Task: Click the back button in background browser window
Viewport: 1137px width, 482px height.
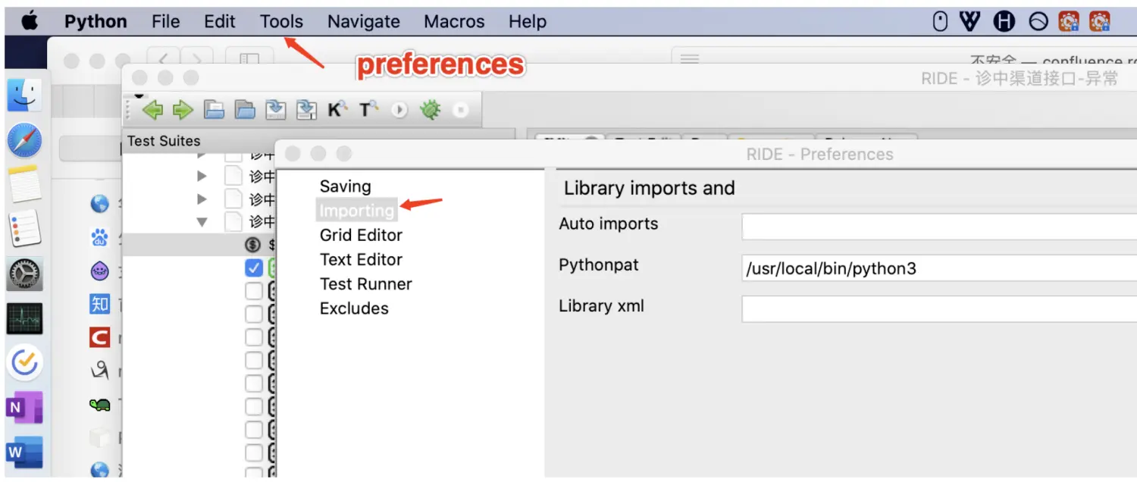Action: point(163,60)
